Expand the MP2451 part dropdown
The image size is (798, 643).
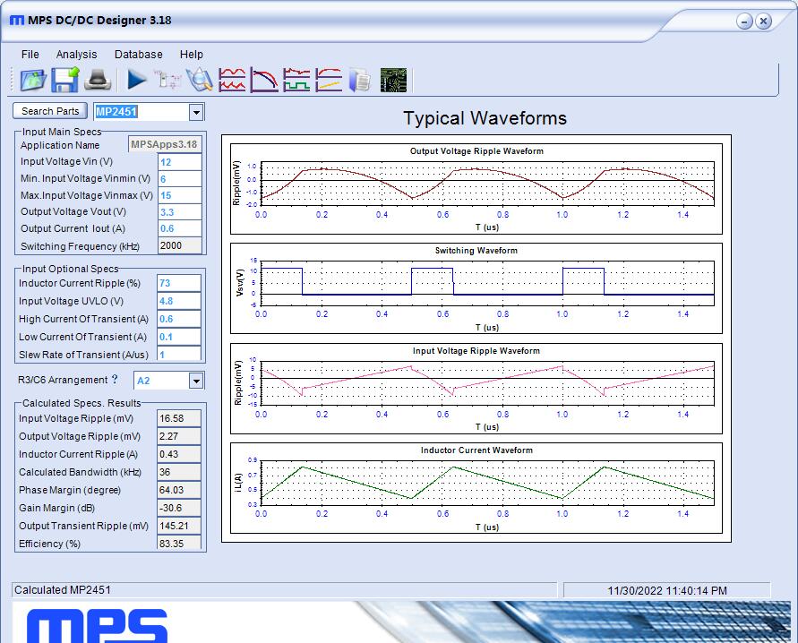pos(195,111)
